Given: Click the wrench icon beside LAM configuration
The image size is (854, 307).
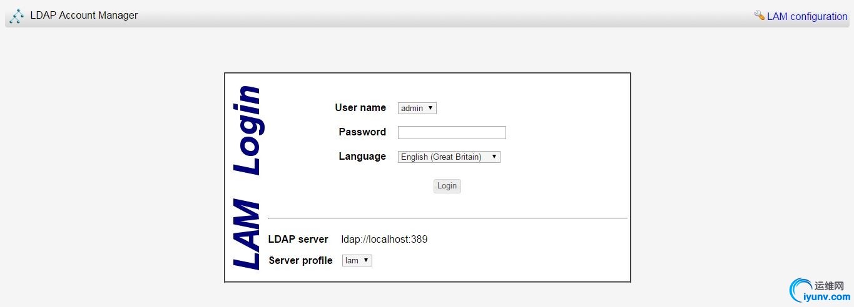Looking at the screenshot, I should click(x=760, y=16).
